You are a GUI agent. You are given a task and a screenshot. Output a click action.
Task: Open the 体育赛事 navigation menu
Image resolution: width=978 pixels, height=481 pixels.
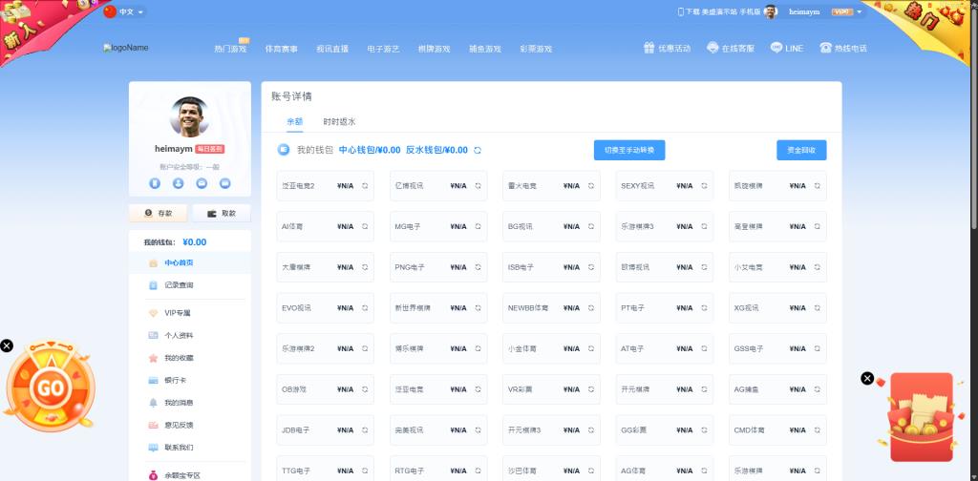coord(281,49)
